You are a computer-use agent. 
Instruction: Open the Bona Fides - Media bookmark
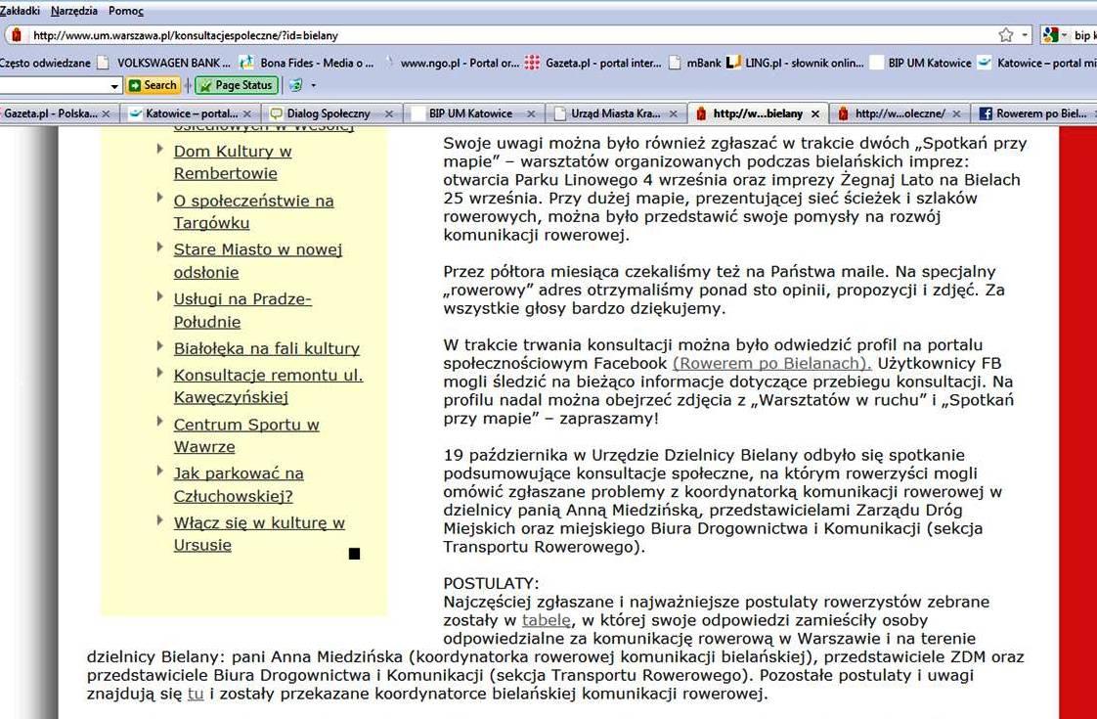coord(307,63)
